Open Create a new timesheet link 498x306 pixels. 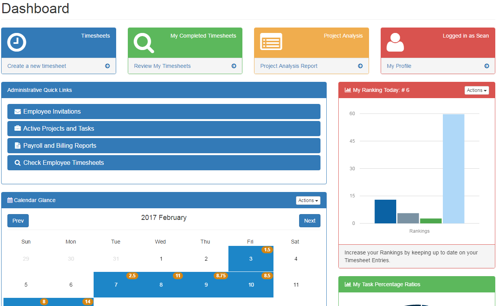pos(37,66)
